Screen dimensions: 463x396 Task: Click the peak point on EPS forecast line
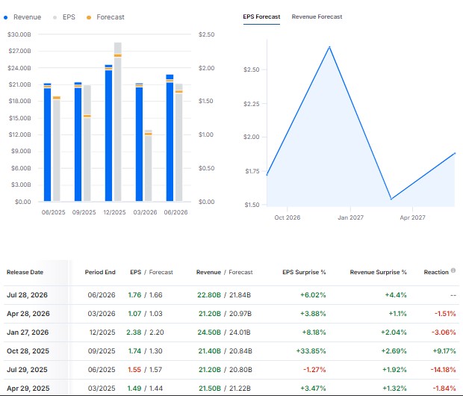[329, 47]
